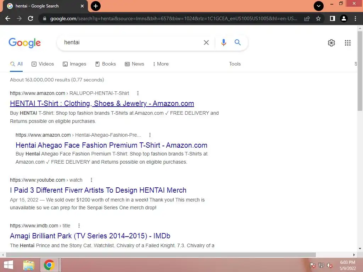
Task: Clear the search box text
Action: pyautogui.click(x=206, y=42)
